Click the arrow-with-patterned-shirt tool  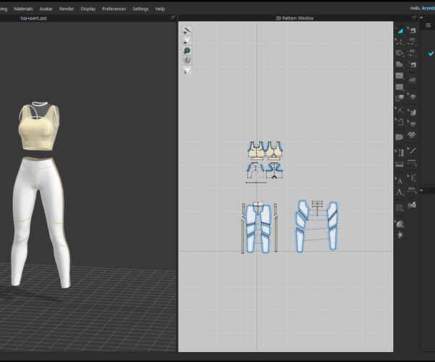point(412,123)
